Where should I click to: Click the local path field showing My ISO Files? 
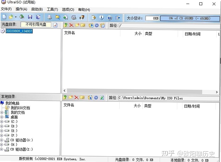(x=169, y=98)
